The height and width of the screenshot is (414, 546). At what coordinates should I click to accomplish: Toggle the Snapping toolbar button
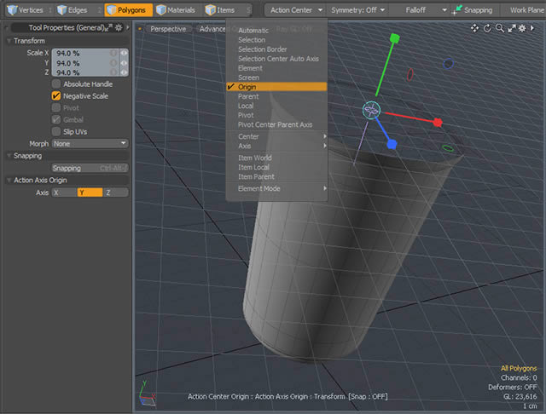[x=473, y=10]
